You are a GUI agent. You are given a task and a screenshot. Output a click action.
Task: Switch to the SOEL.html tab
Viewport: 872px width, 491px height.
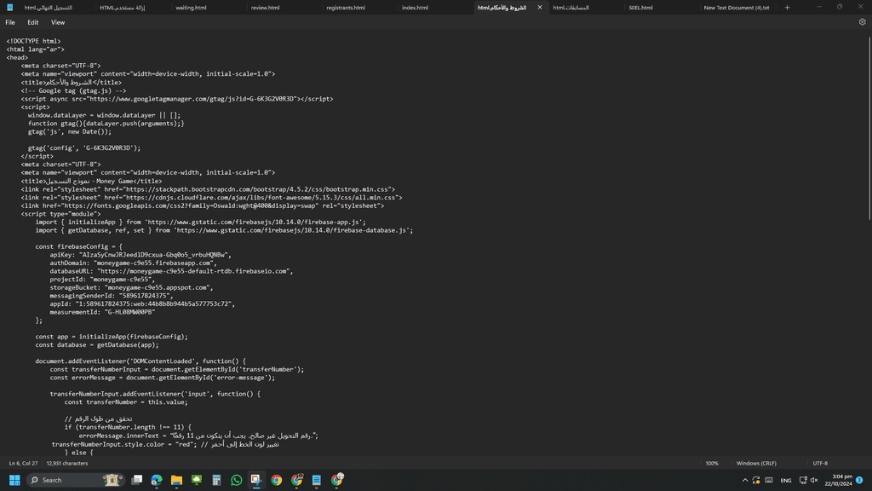click(x=640, y=8)
